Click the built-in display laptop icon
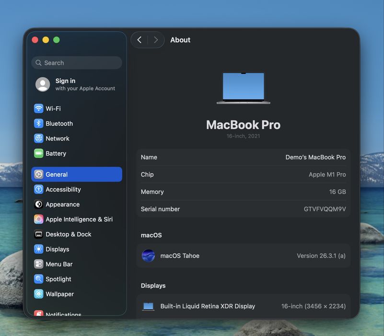384x336 pixels. pos(148,306)
